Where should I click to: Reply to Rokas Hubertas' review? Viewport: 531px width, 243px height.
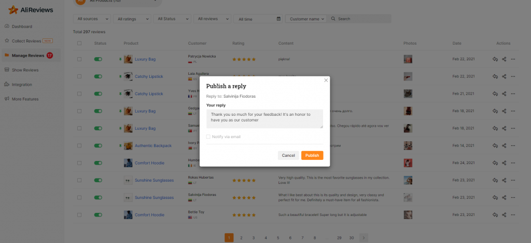point(495,180)
